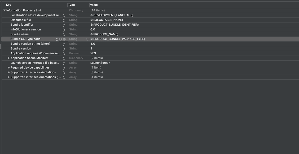Viewport: 299px width, 154px height.
Task: Click the stepper icon beside Bundle name
Action: tap(64, 34)
